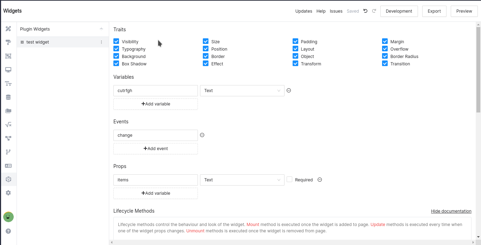This screenshot has width=481, height=245.
Task: Open the Updates menu item
Action: tap(304, 11)
